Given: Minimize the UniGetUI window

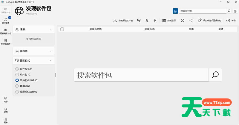Looking at the screenshot, I should [x=220, y=2].
